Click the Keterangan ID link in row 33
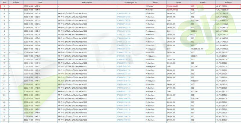This screenshot has width=241, height=123. [124, 120]
